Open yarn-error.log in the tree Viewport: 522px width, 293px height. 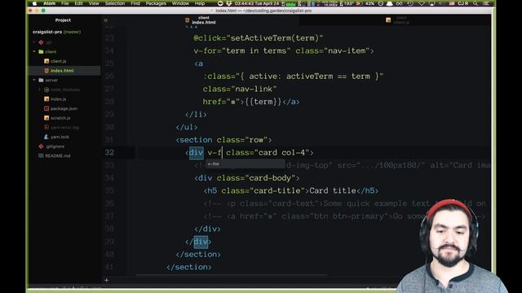(x=65, y=128)
